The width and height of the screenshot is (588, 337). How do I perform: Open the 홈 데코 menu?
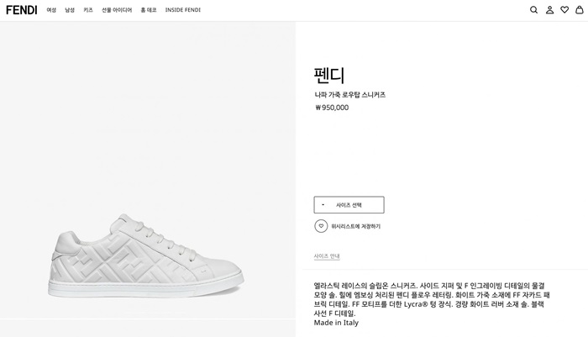(149, 10)
